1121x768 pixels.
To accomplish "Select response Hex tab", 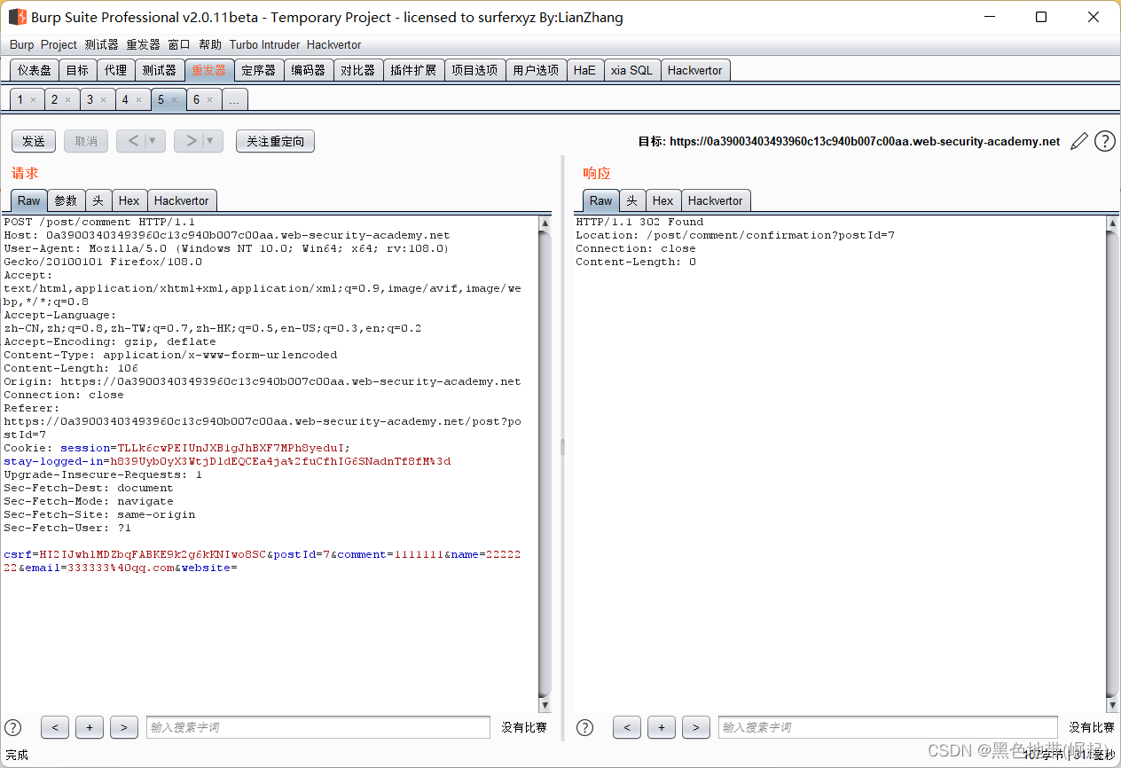I will coord(663,200).
